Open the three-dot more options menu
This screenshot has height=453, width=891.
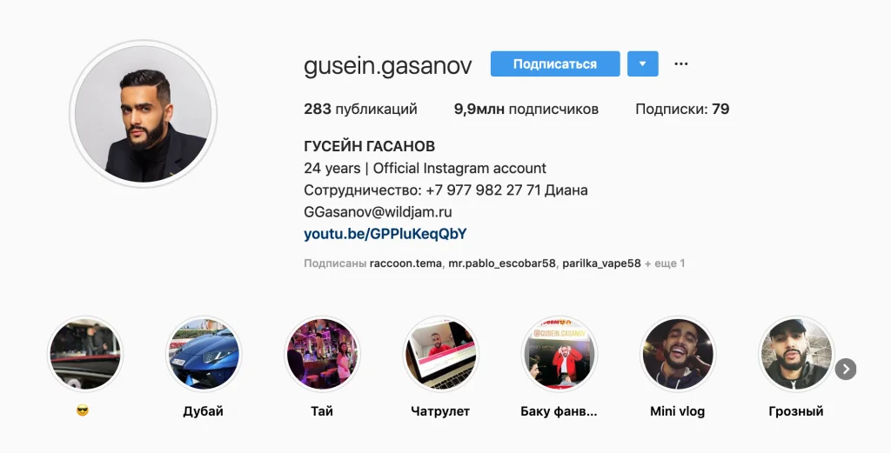click(x=680, y=63)
